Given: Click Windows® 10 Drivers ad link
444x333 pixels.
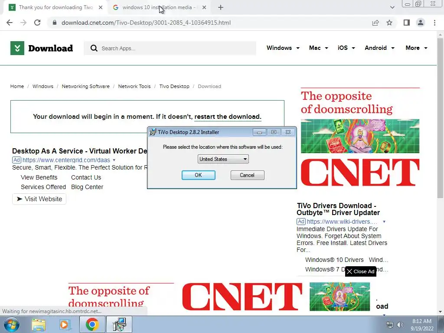Looking at the screenshot, I should [334, 260].
